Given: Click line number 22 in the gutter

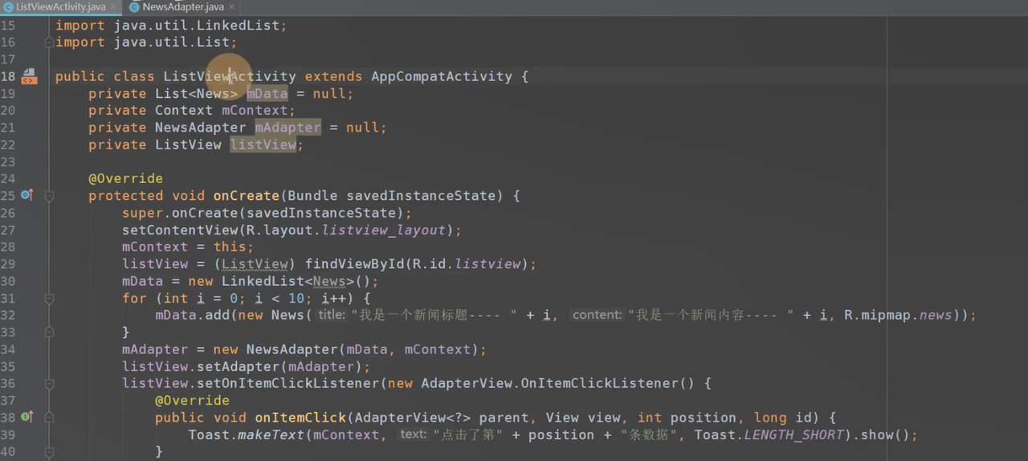Looking at the screenshot, I should tap(8, 145).
